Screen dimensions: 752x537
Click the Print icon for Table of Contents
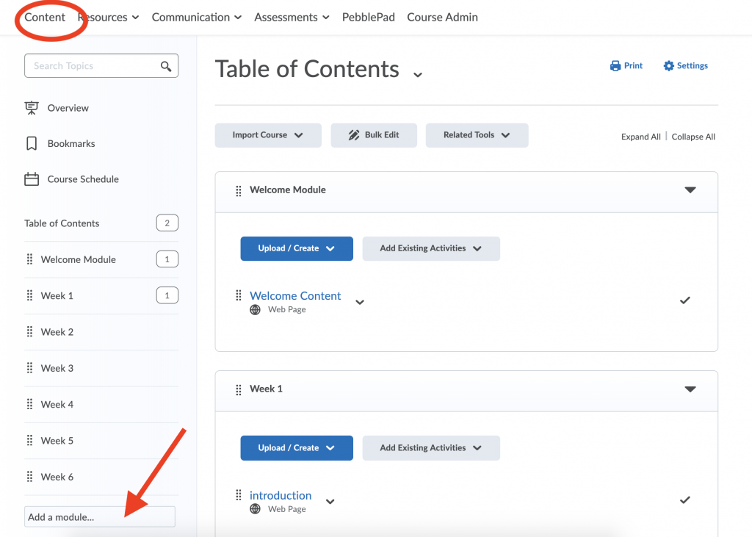point(615,65)
